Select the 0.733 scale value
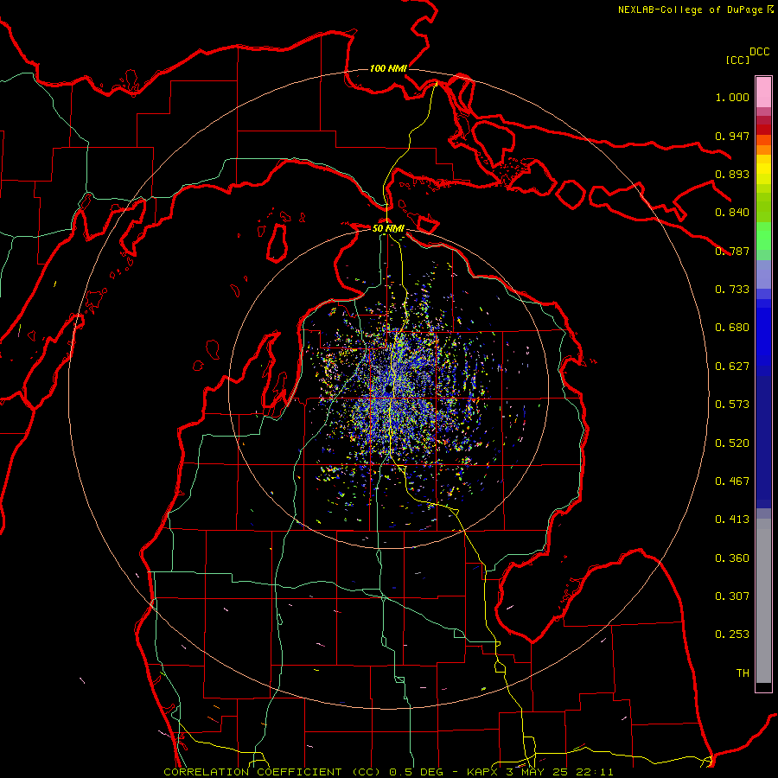Viewport: 778px width, 778px height. point(732,290)
